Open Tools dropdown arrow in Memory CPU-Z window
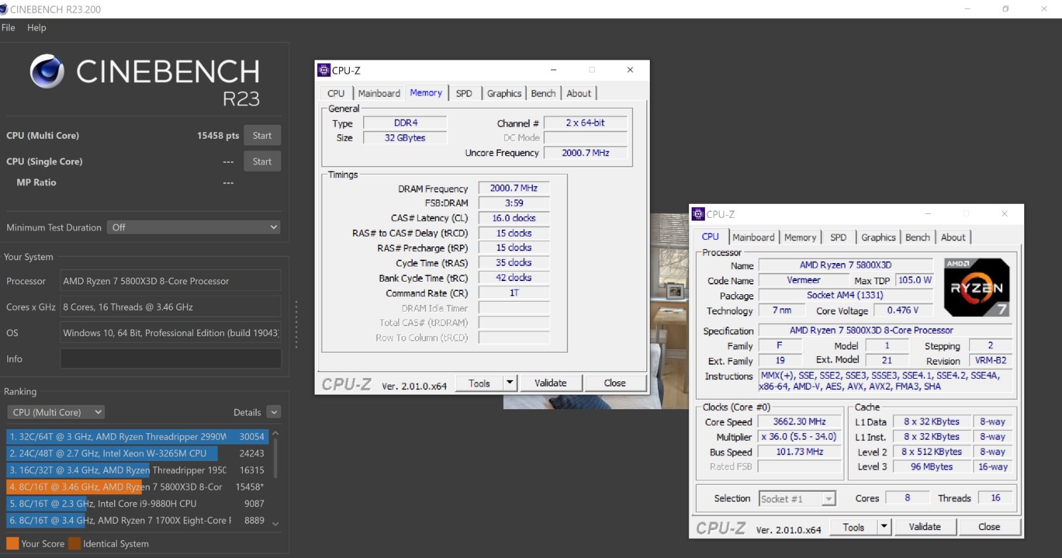 [510, 383]
